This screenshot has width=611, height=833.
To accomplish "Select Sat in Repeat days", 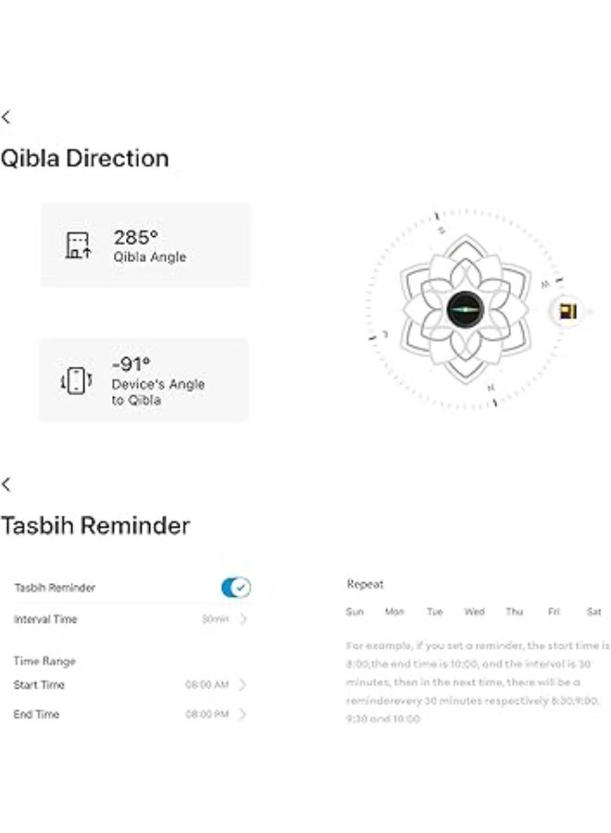I will point(593,612).
